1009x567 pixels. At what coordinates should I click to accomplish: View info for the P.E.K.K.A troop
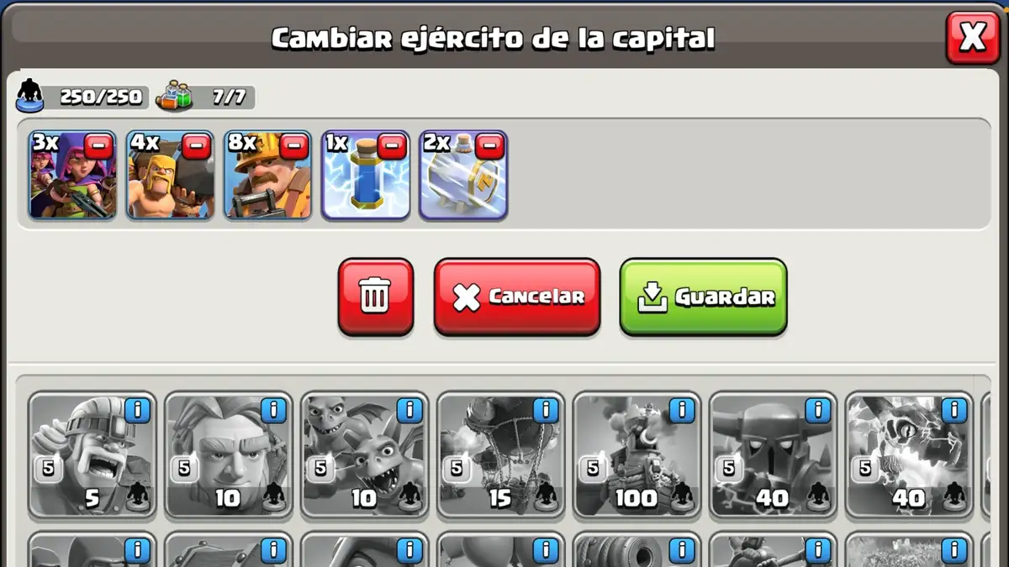[x=818, y=410]
